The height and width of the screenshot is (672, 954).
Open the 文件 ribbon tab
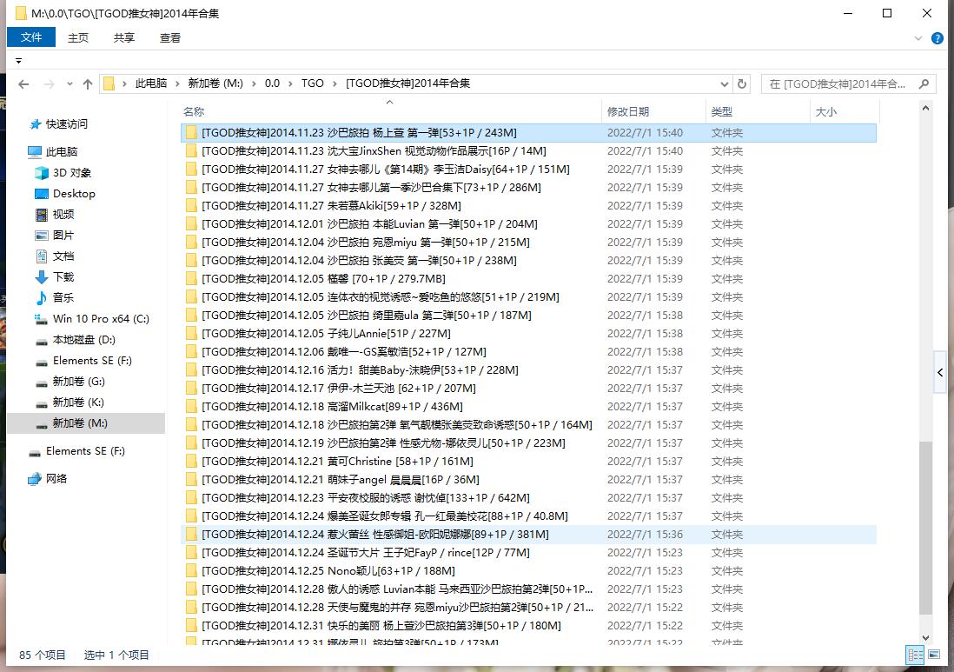click(x=31, y=37)
